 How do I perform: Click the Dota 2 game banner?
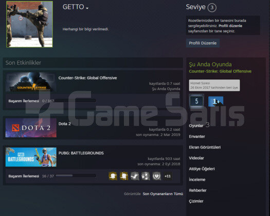[31, 128]
